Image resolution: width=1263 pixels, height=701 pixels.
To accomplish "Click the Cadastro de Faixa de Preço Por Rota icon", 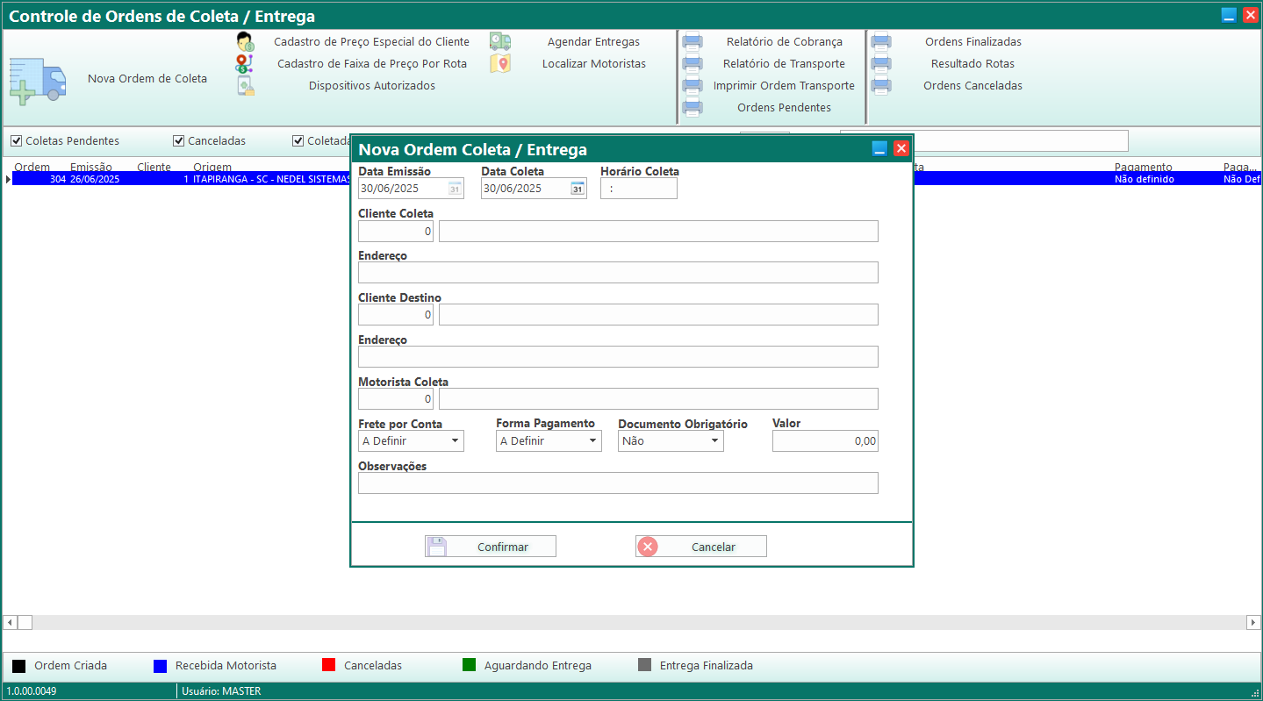I will click(x=245, y=64).
